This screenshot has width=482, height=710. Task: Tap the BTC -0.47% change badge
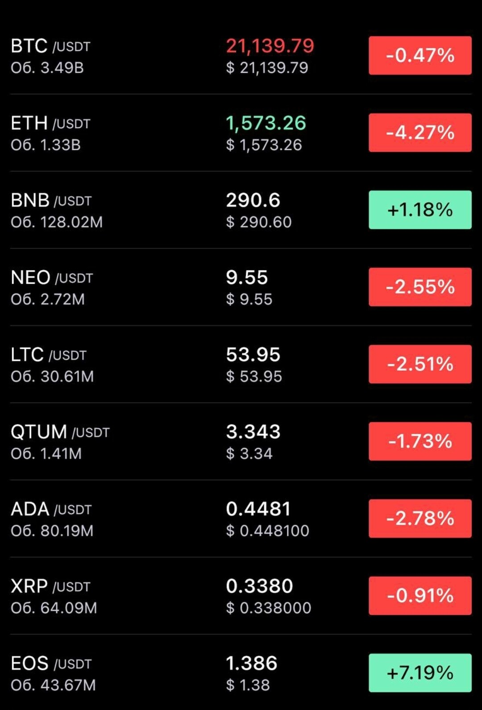point(420,55)
